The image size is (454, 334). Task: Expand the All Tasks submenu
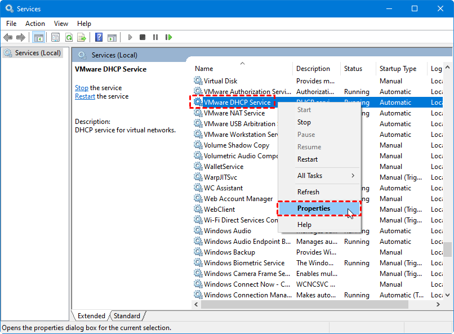(x=319, y=176)
